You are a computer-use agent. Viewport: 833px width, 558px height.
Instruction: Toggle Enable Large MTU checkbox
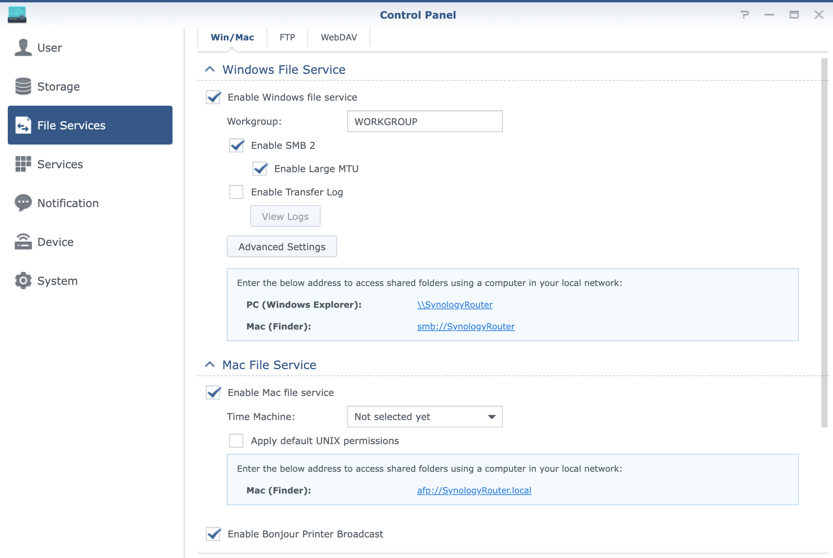(x=260, y=169)
